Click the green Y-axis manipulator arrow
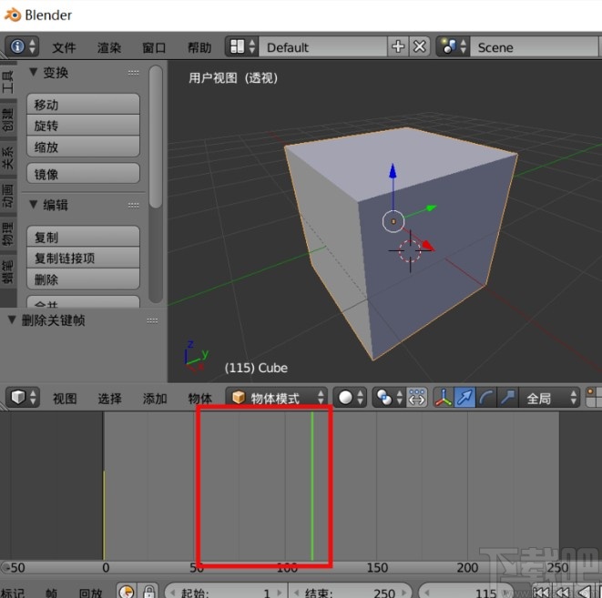This screenshot has height=598, width=602. click(x=431, y=208)
